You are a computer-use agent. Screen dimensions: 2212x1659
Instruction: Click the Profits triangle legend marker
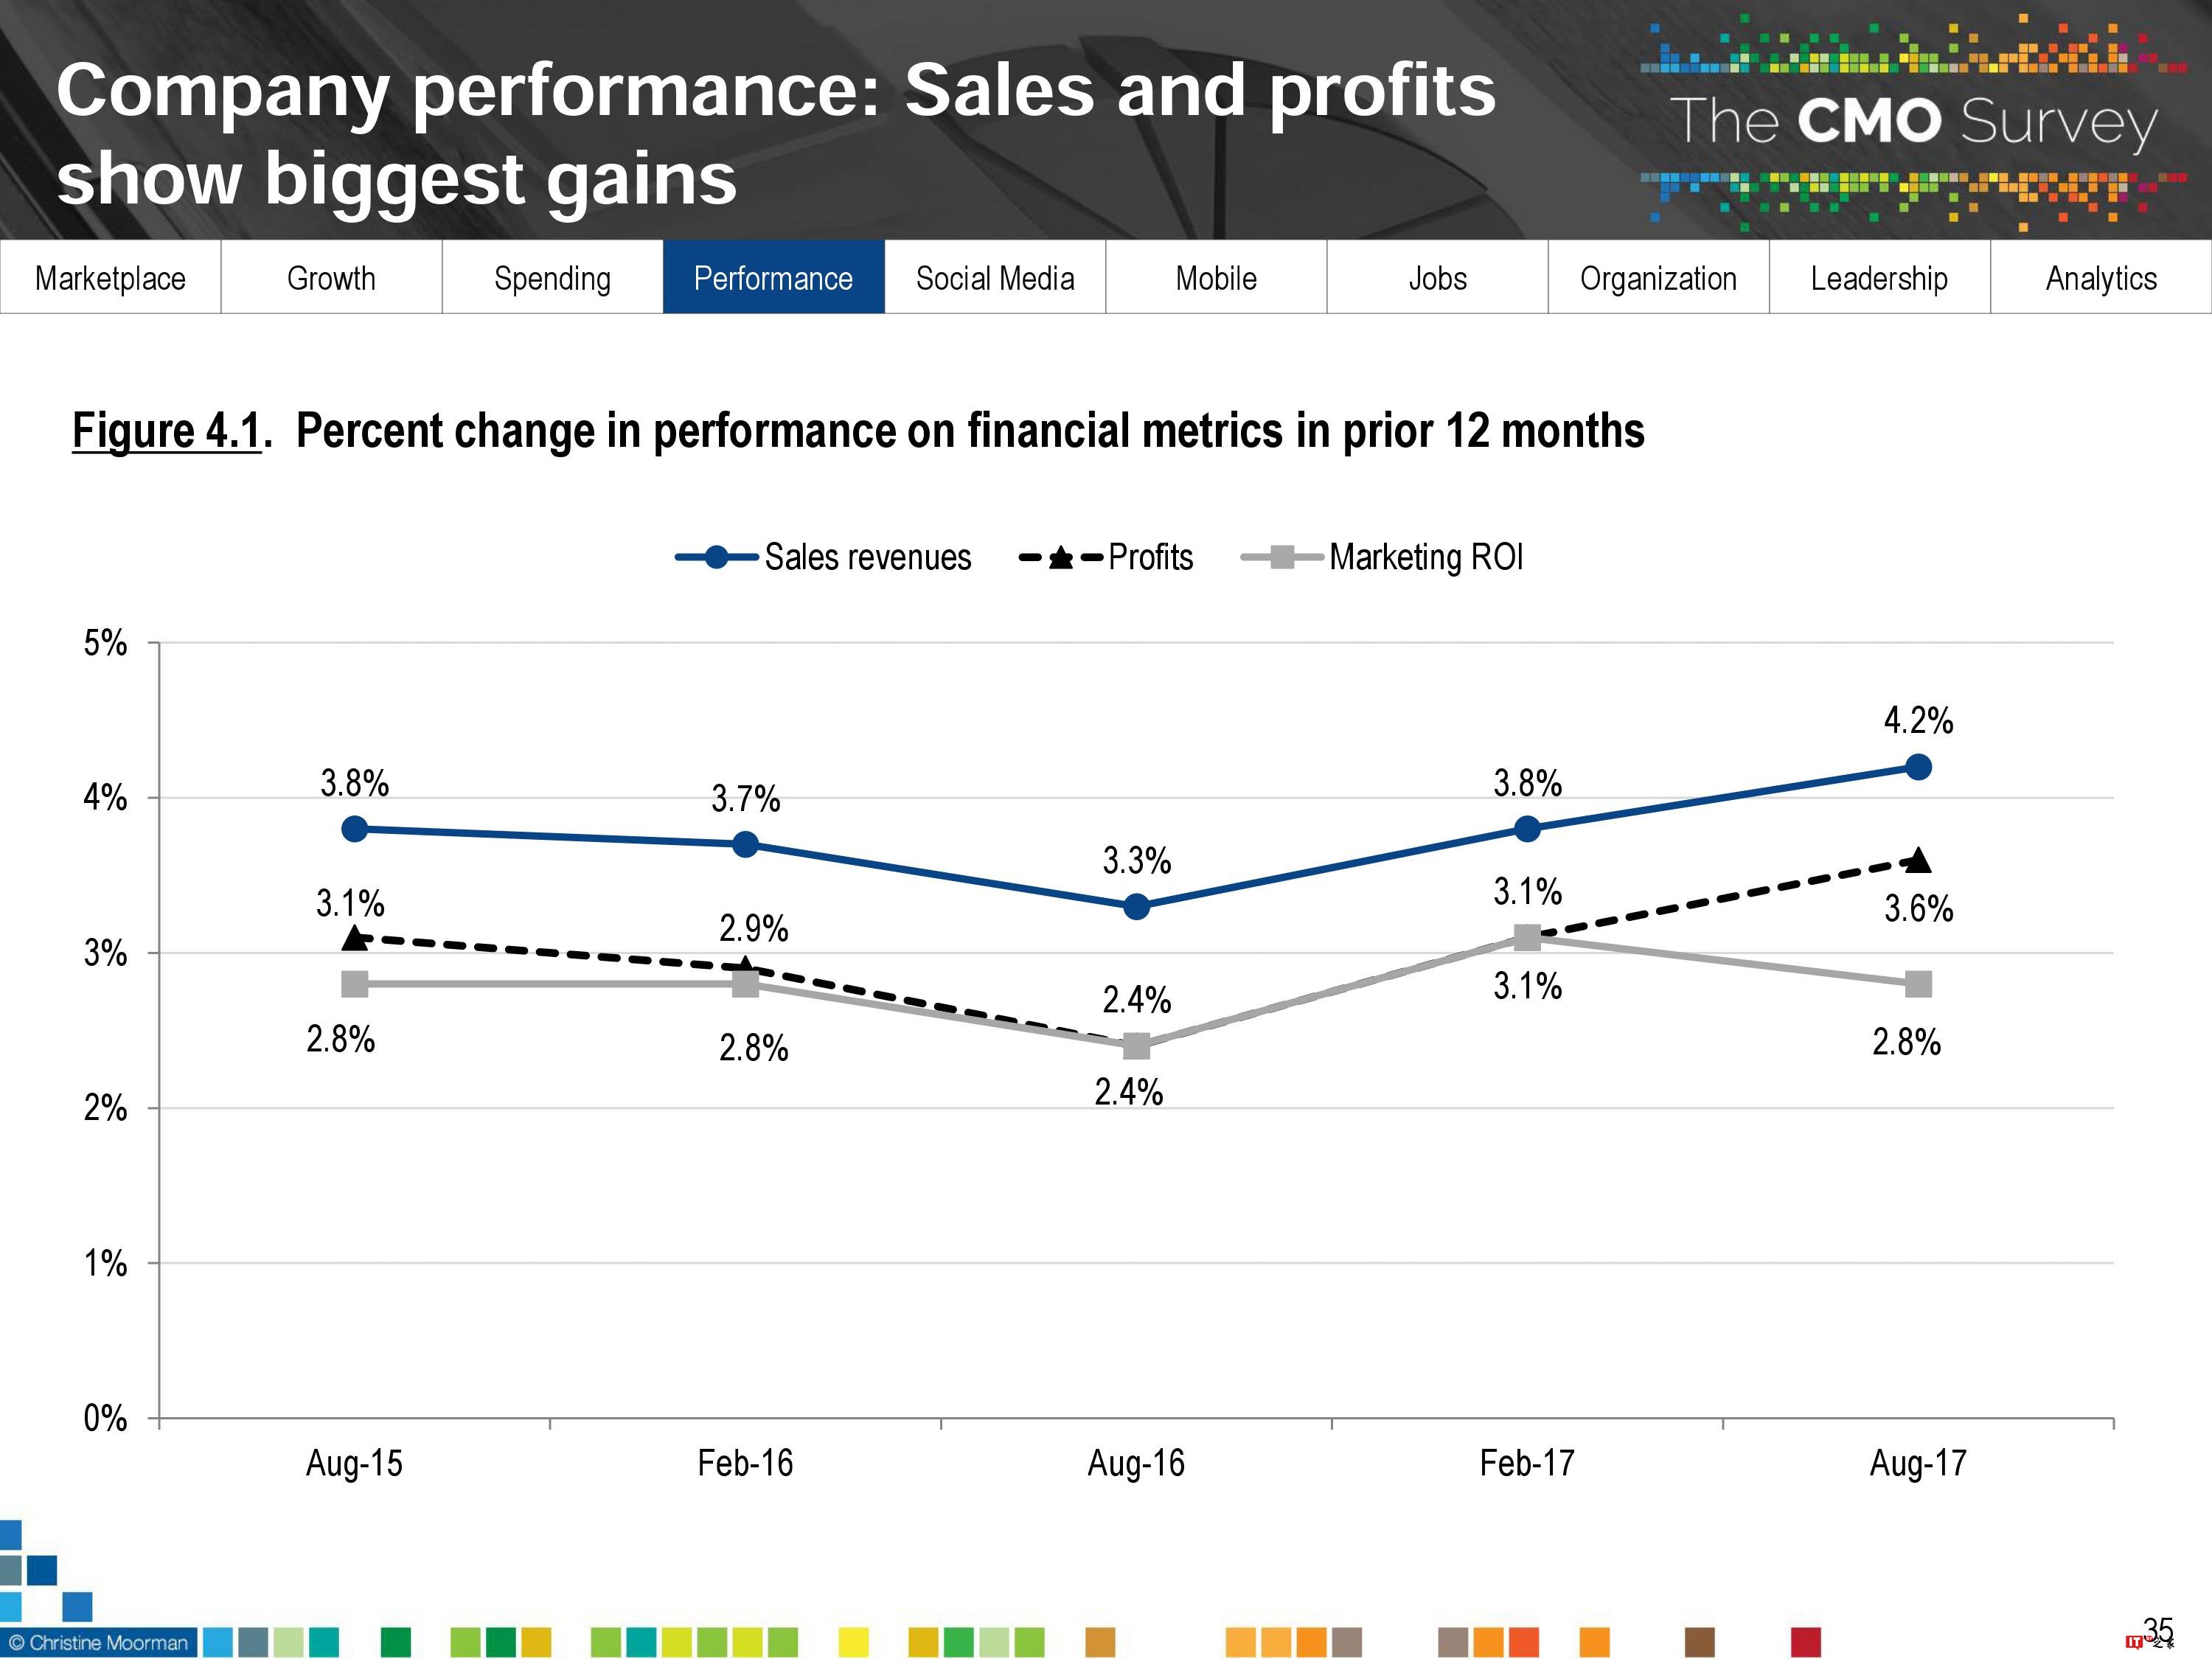click(1060, 557)
